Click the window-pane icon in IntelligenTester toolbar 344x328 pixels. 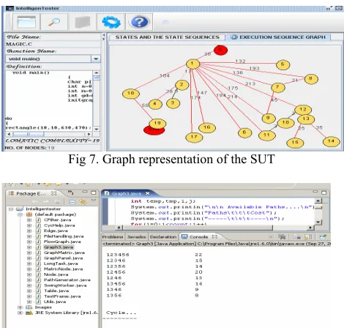click(26, 22)
